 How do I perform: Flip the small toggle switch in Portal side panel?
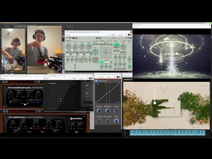[x=87, y=99]
